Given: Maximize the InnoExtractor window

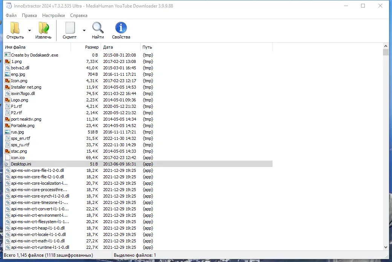Looking at the screenshot, I should (x=363, y=6).
